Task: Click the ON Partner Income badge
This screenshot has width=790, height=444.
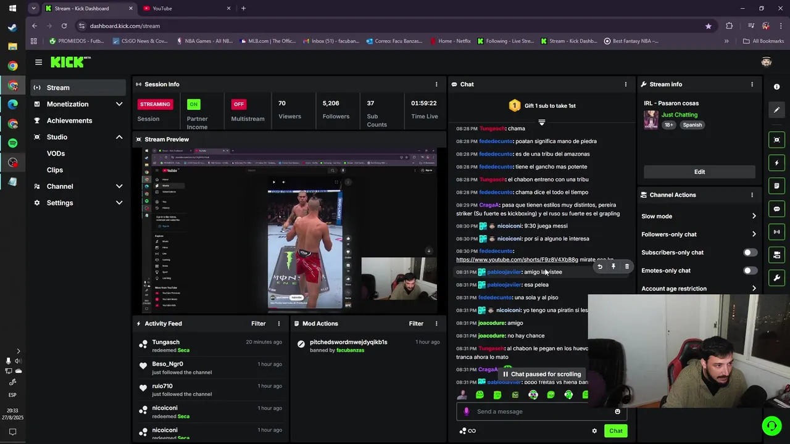Action: 194,104
